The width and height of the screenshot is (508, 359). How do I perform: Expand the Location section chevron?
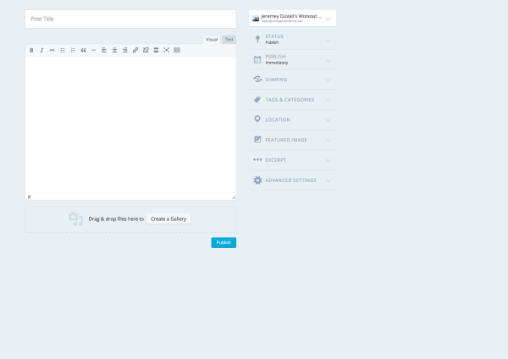pyautogui.click(x=329, y=120)
